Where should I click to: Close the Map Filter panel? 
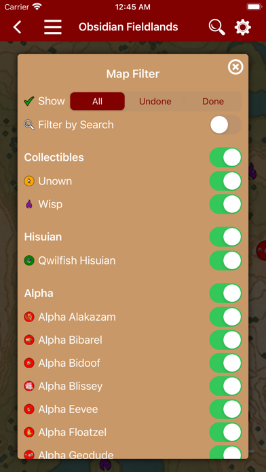coord(235,67)
